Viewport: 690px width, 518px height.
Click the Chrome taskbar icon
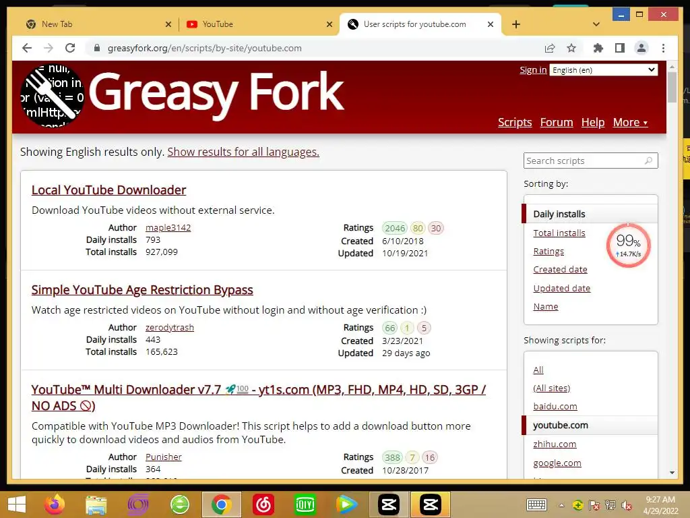click(x=221, y=505)
